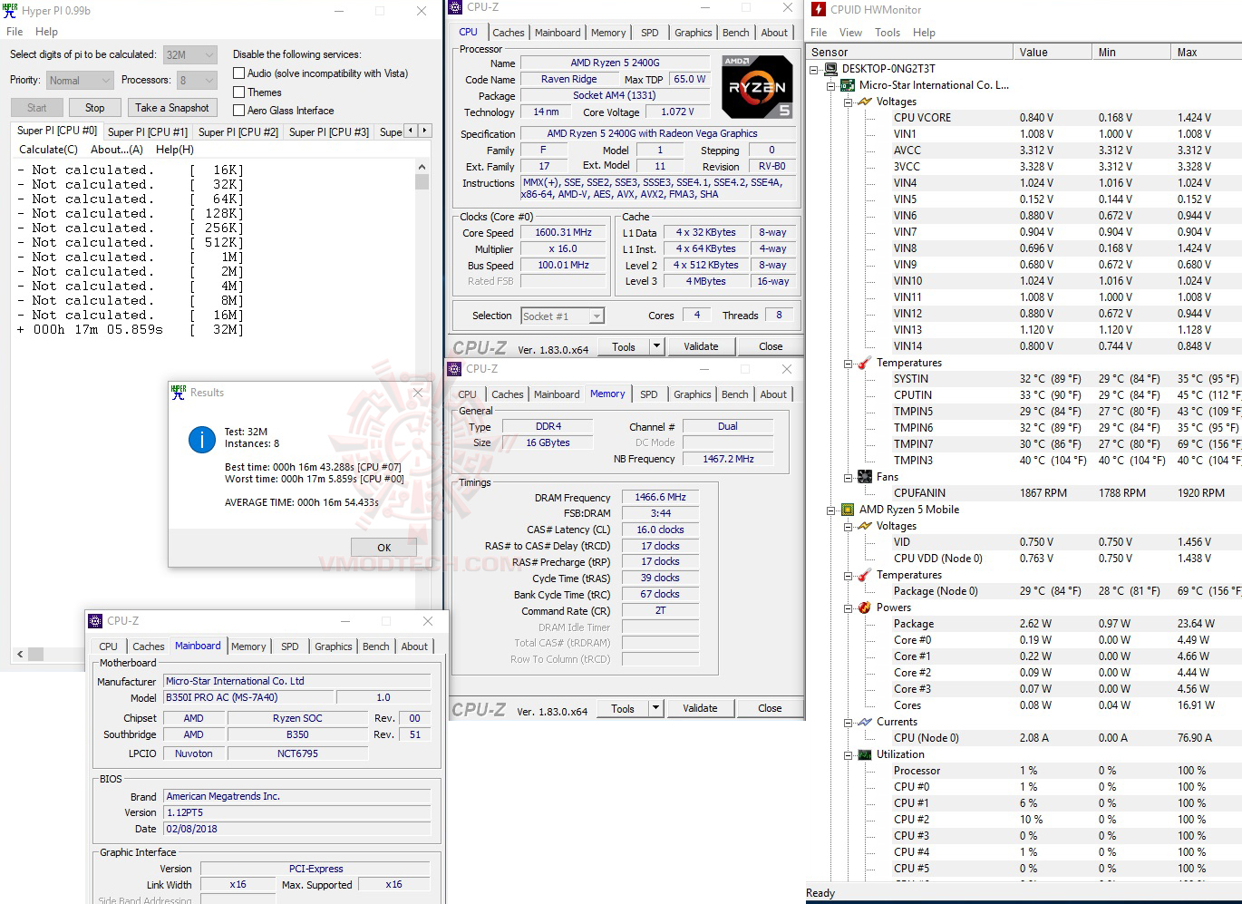Viewport: 1242px width, 904px height.
Task: Open the Bench tab in the CPU-Z CPU window
Action: click(x=735, y=32)
